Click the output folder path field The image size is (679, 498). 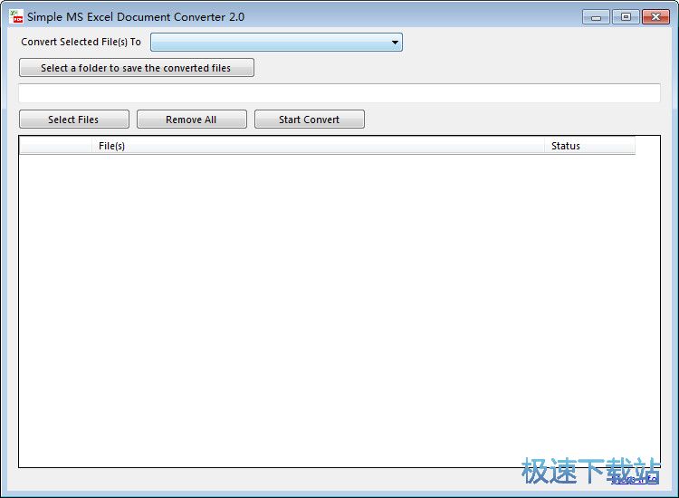pos(339,93)
